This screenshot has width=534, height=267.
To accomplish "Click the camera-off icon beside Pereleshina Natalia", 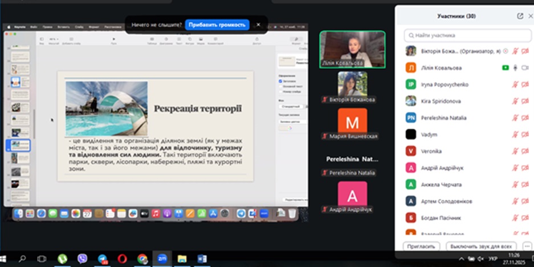I will 524,118.
